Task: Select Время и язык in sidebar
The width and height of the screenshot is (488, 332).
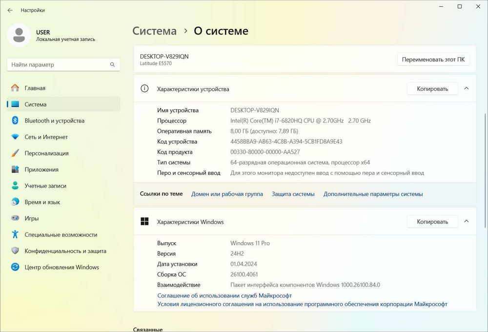Action: [x=42, y=202]
